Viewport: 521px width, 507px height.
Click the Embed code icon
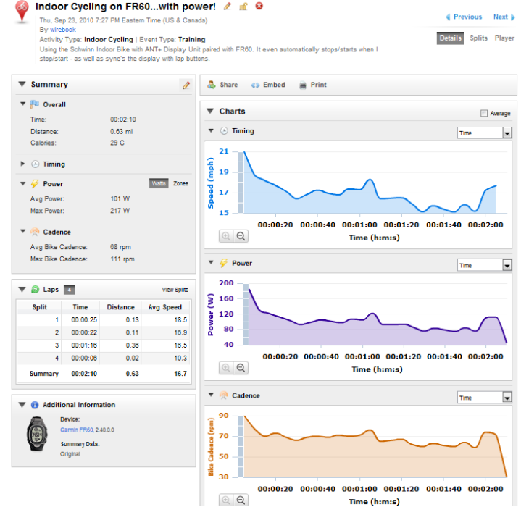255,85
